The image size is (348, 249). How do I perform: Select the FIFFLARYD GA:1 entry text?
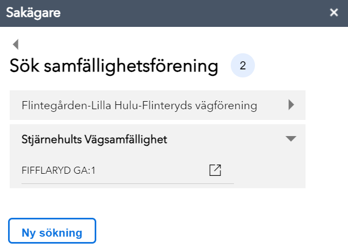click(x=59, y=170)
